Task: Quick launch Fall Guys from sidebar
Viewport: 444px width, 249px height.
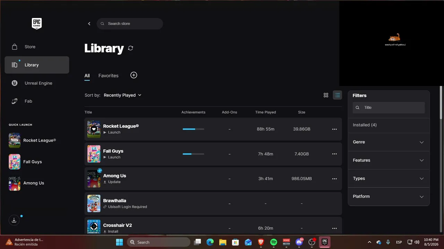Action: coord(26,162)
